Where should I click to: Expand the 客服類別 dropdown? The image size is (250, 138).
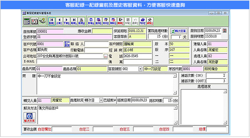(140, 69)
